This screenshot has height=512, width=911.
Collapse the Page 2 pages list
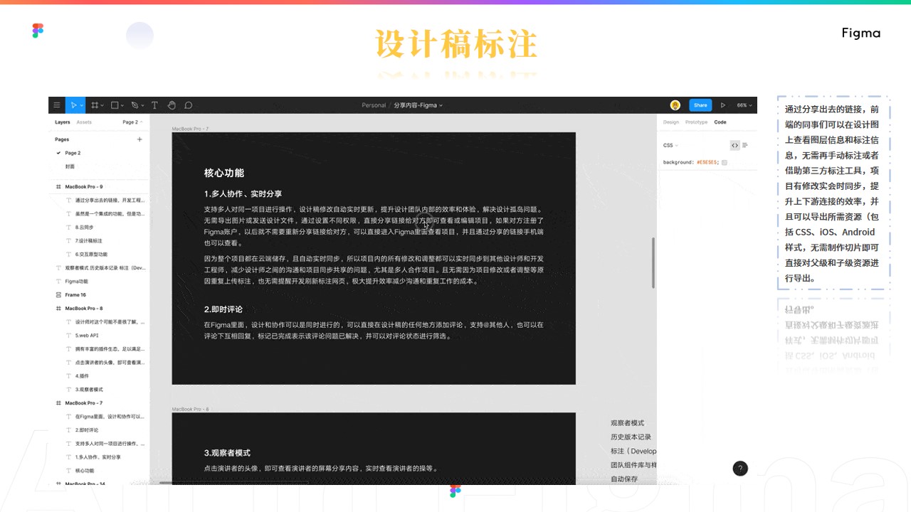click(132, 122)
